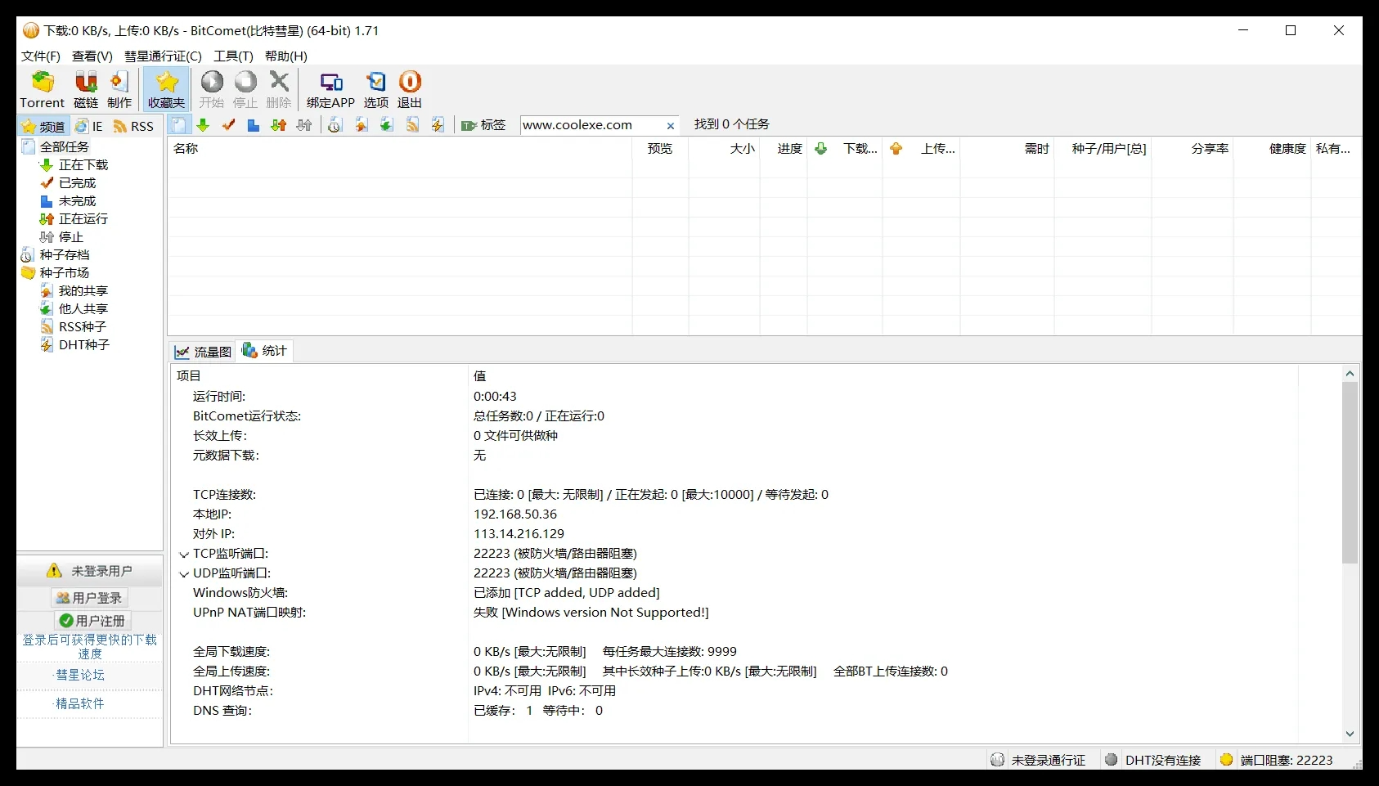Switch to the RSS sidebar tab
This screenshot has height=786, width=1379.
coord(134,126)
